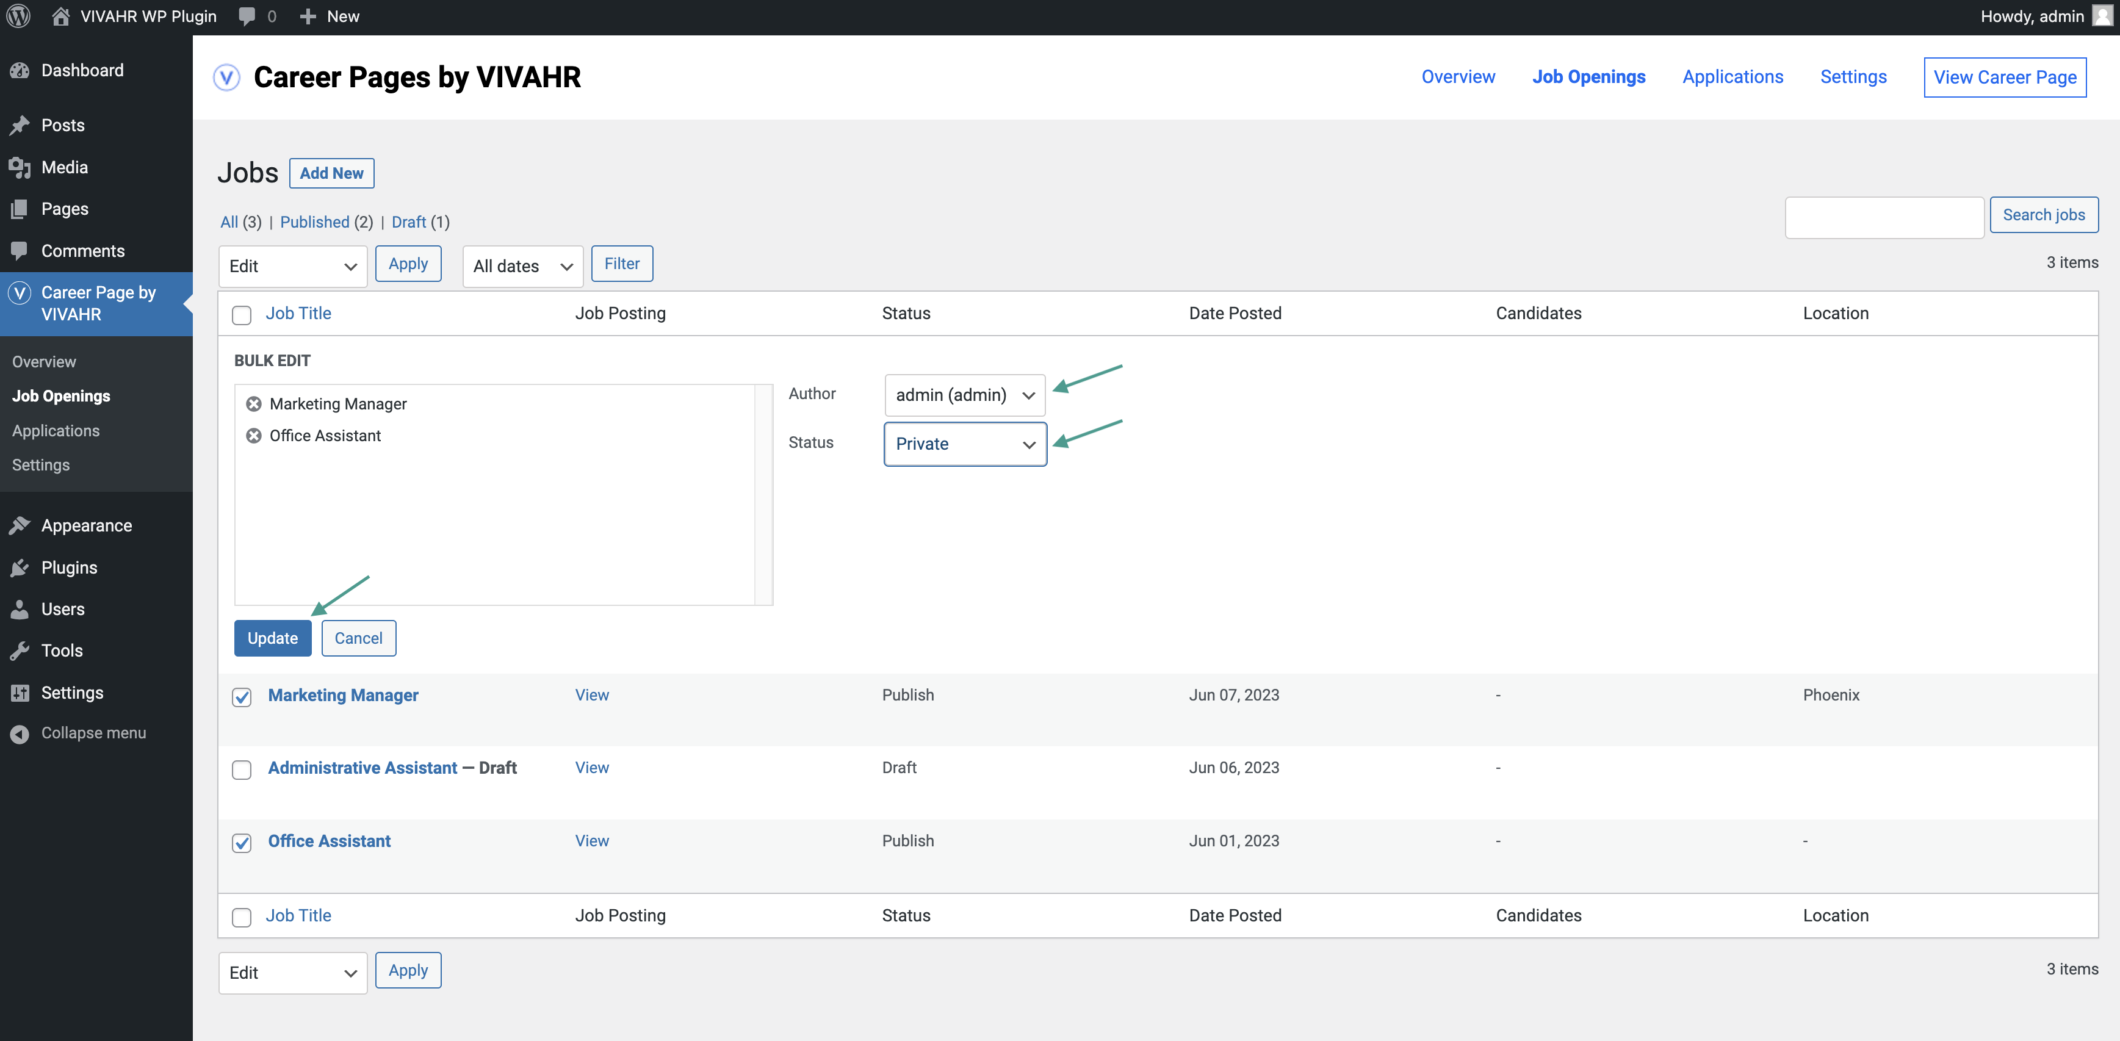Click the Update button in bulk edit
Viewport: 2120px width, 1041px height.
pyautogui.click(x=272, y=638)
